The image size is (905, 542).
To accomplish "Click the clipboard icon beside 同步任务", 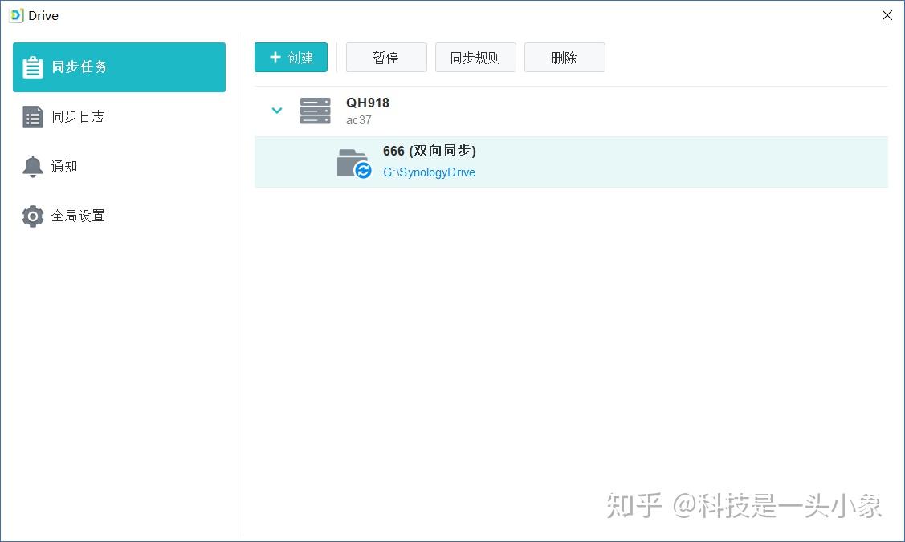I will (32, 67).
